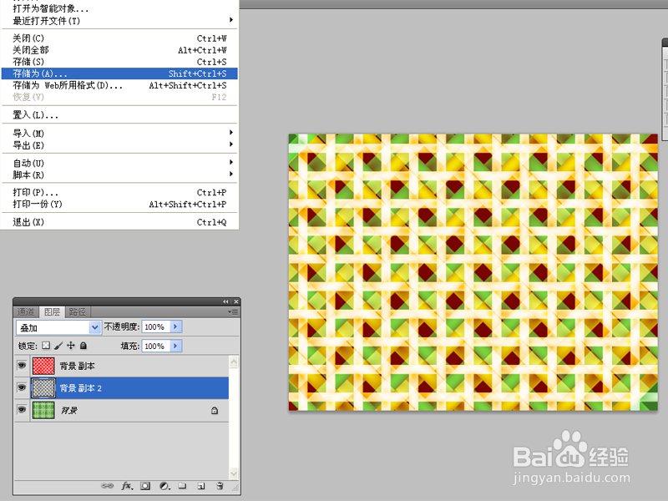Screen dimensions: 668x501
Task: Create a new layer group
Action: tap(182, 486)
